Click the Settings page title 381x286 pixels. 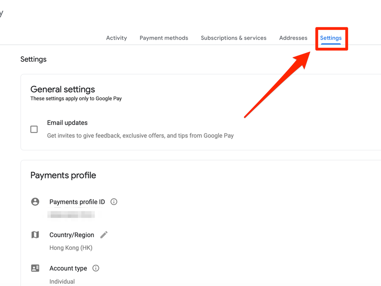(x=33, y=59)
